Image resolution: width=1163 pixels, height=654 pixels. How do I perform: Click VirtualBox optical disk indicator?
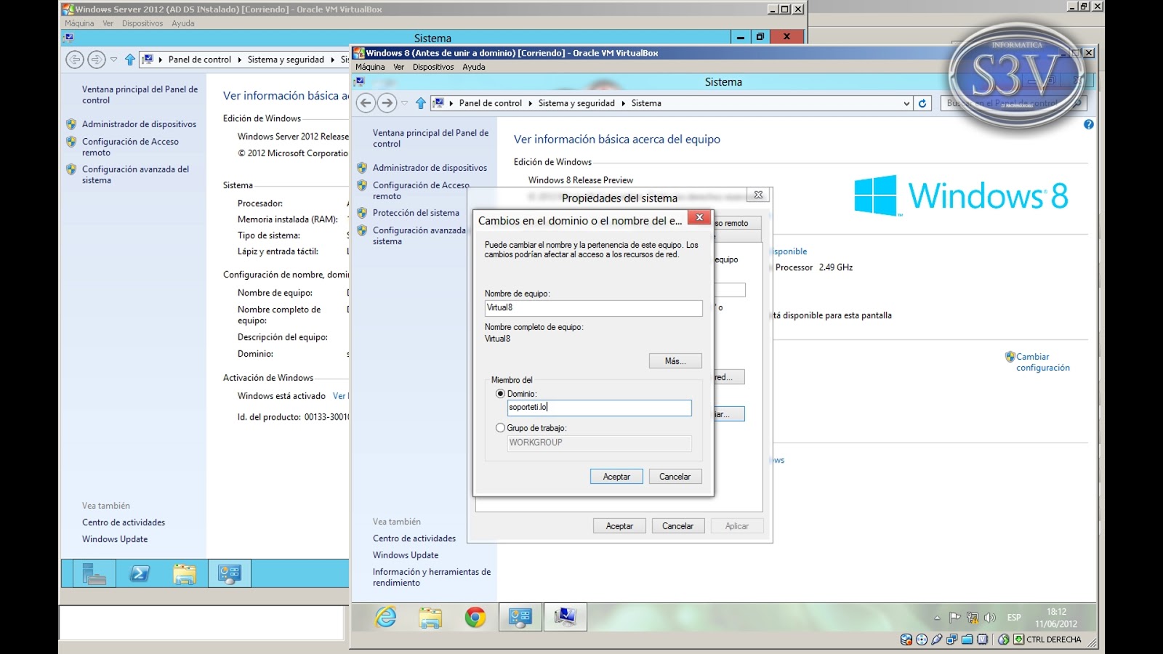pos(922,639)
